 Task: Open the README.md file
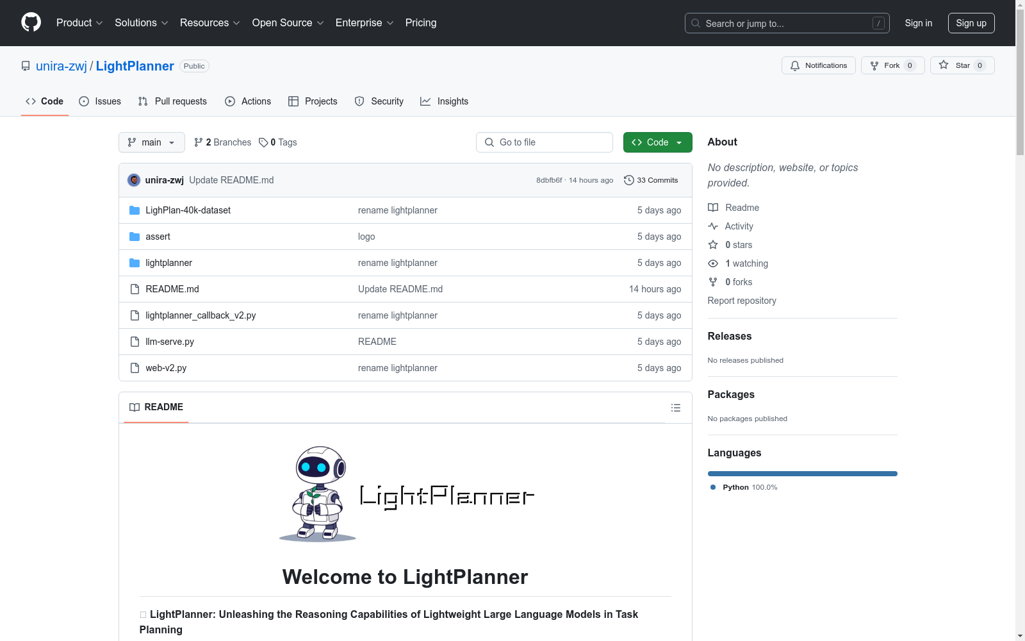click(x=172, y=289)
